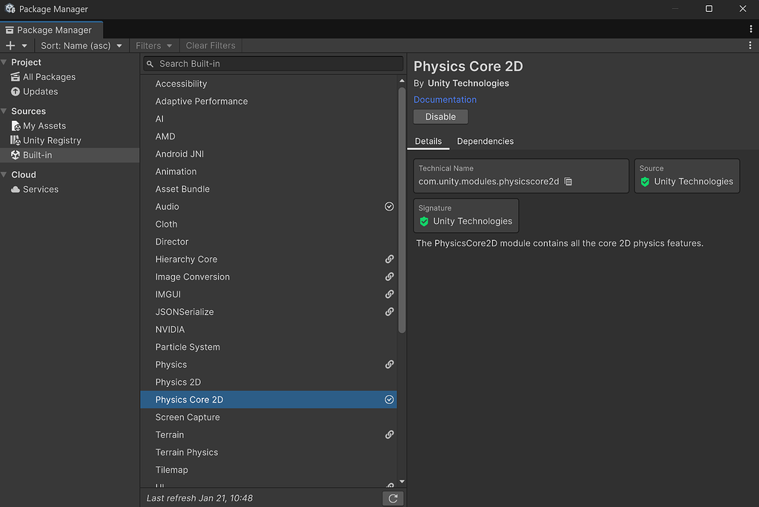Viewport: 759px width, 507px height.
Task: Open the Sort: Name (asc) dropdown
Action: coord(82,45)
